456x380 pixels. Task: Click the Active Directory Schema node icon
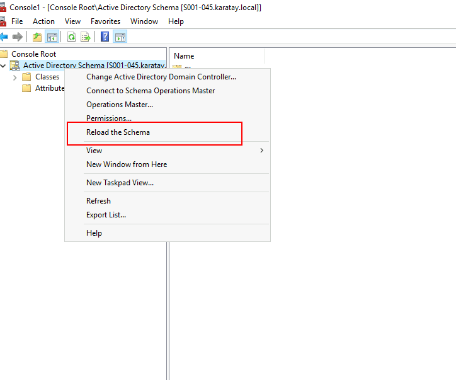[15, 66]
